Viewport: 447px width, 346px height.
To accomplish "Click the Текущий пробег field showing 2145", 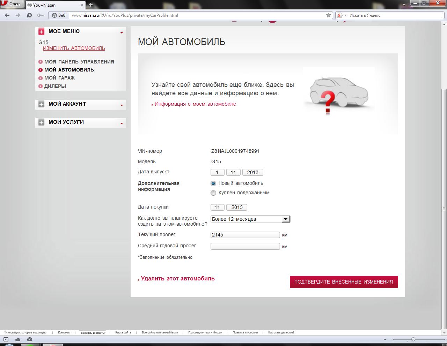I will click(245, 235).
